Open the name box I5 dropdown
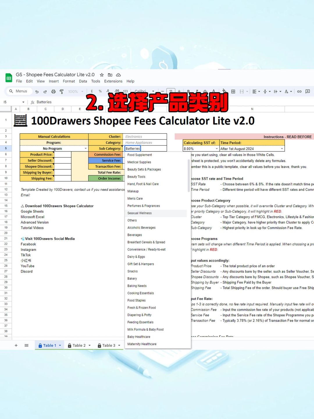Viewport: 314px width, 419px height. tap(23, 102)
